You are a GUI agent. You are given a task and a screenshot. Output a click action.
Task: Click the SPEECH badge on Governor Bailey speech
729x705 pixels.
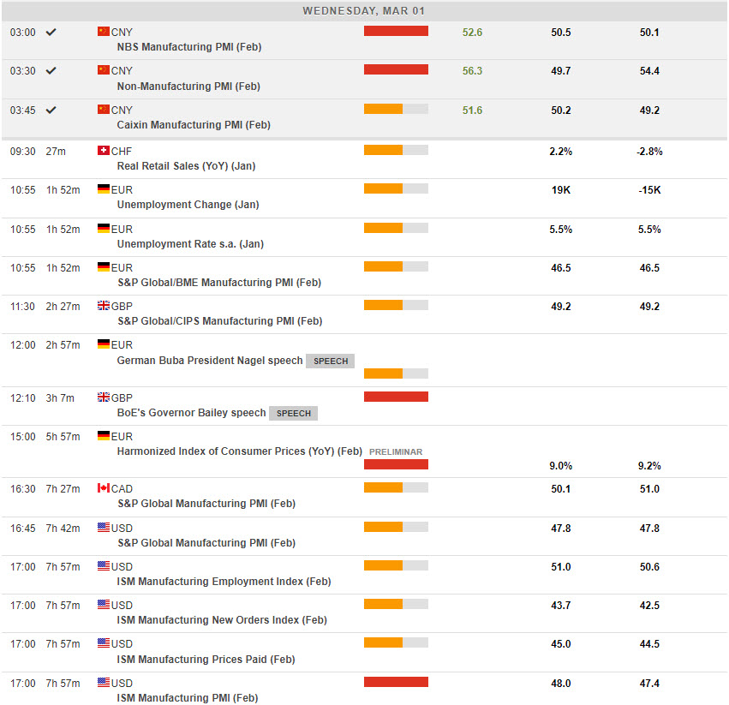pos(293,413)
